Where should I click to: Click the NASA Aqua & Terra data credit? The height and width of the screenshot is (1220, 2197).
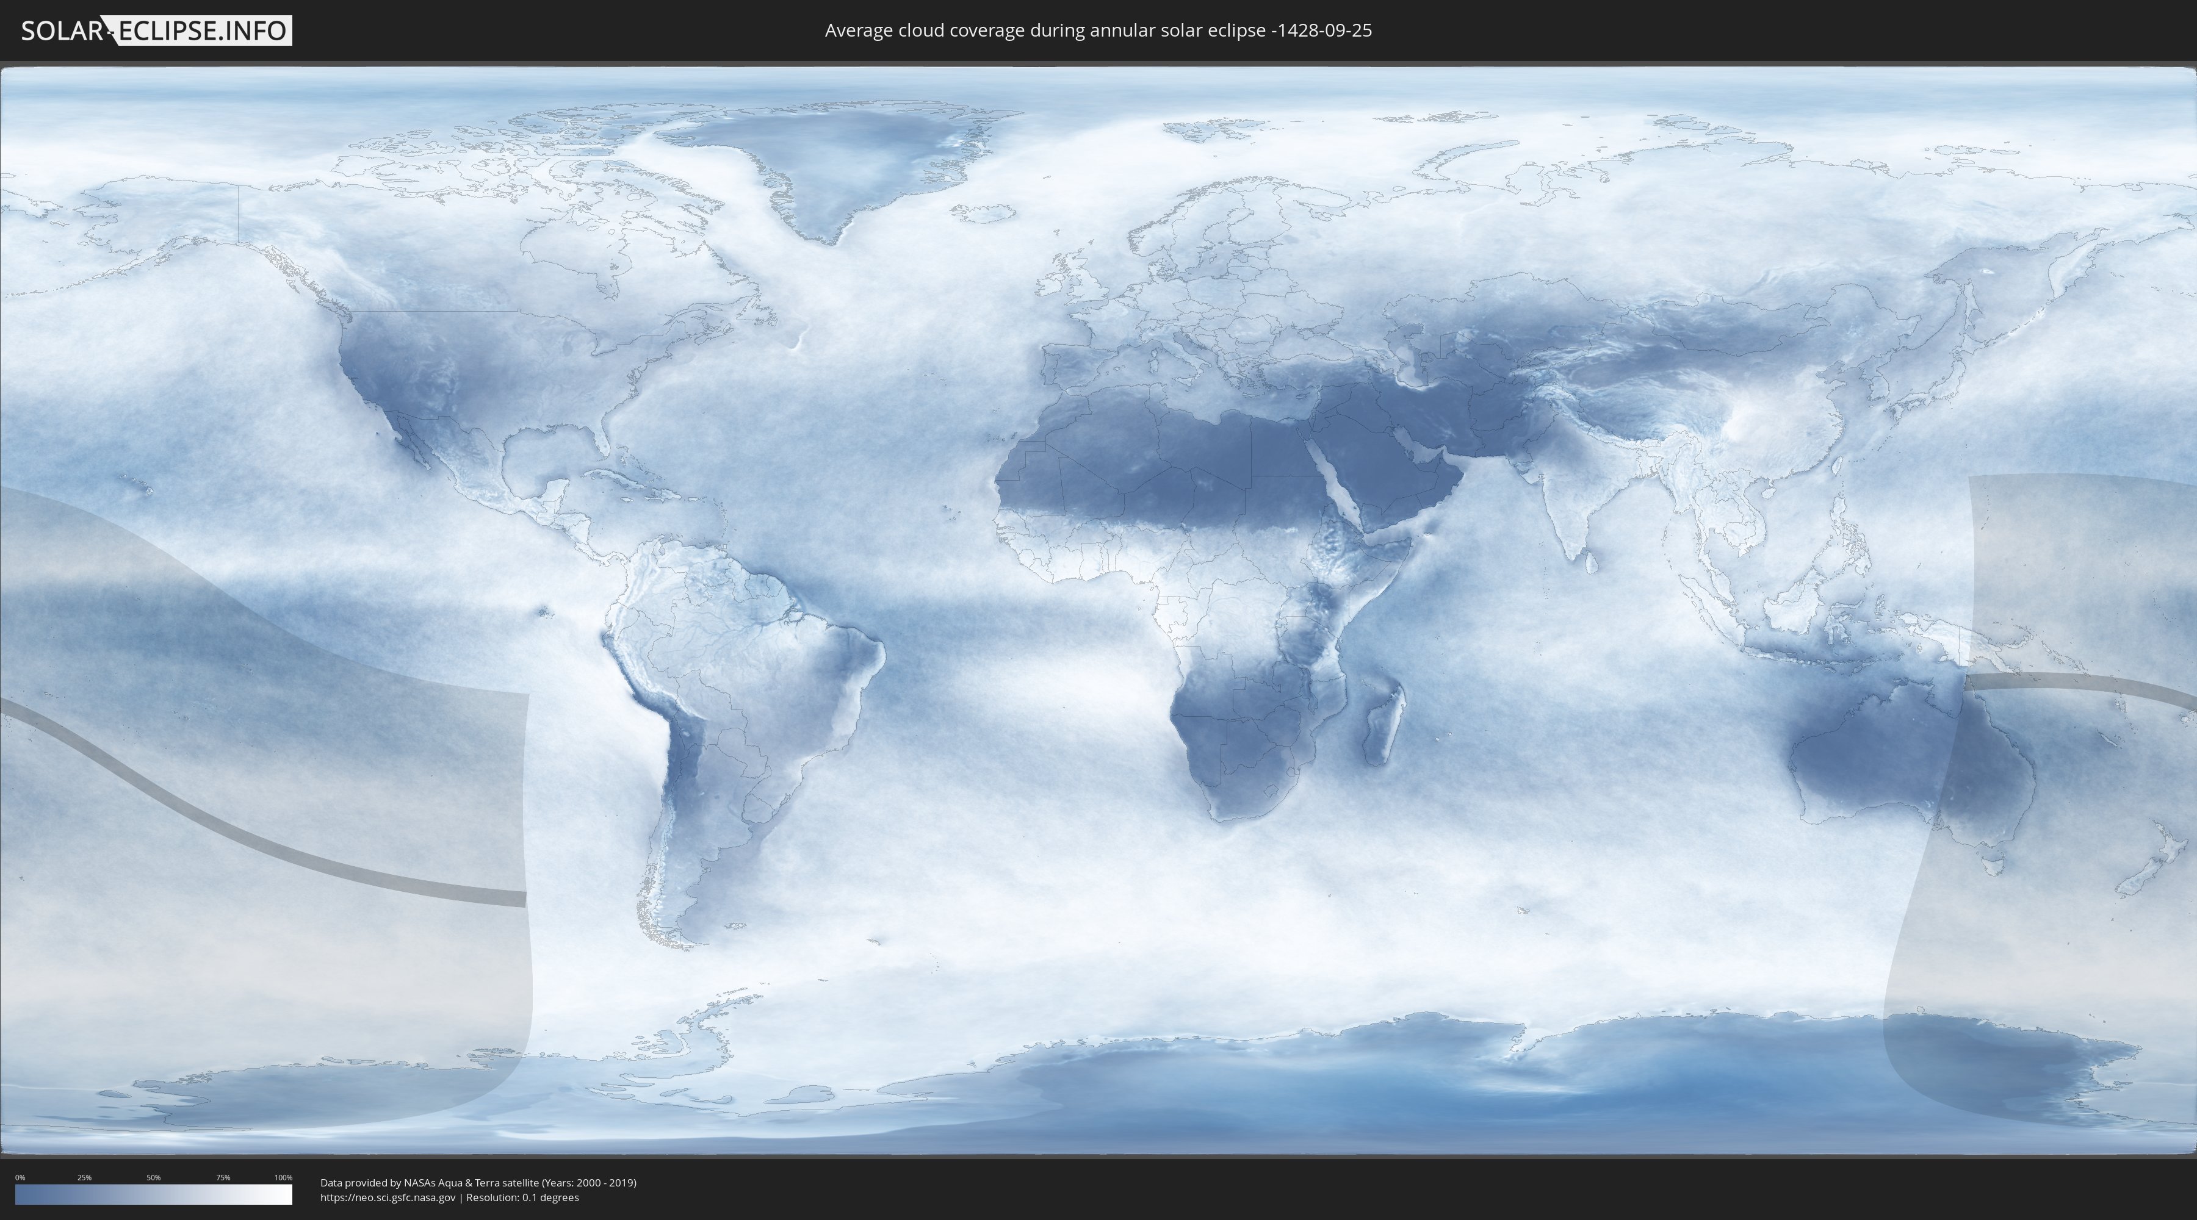click(x=478, y=1183)
